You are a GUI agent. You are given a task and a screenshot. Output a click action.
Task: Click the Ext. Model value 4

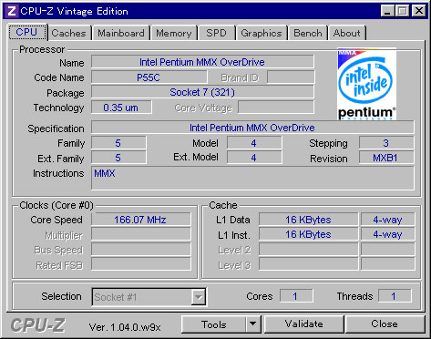254,158
